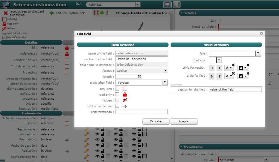Screen dimensions: 279x162
Task: Confirm with the Aceptar button
Action: click(x=184, y=121)
